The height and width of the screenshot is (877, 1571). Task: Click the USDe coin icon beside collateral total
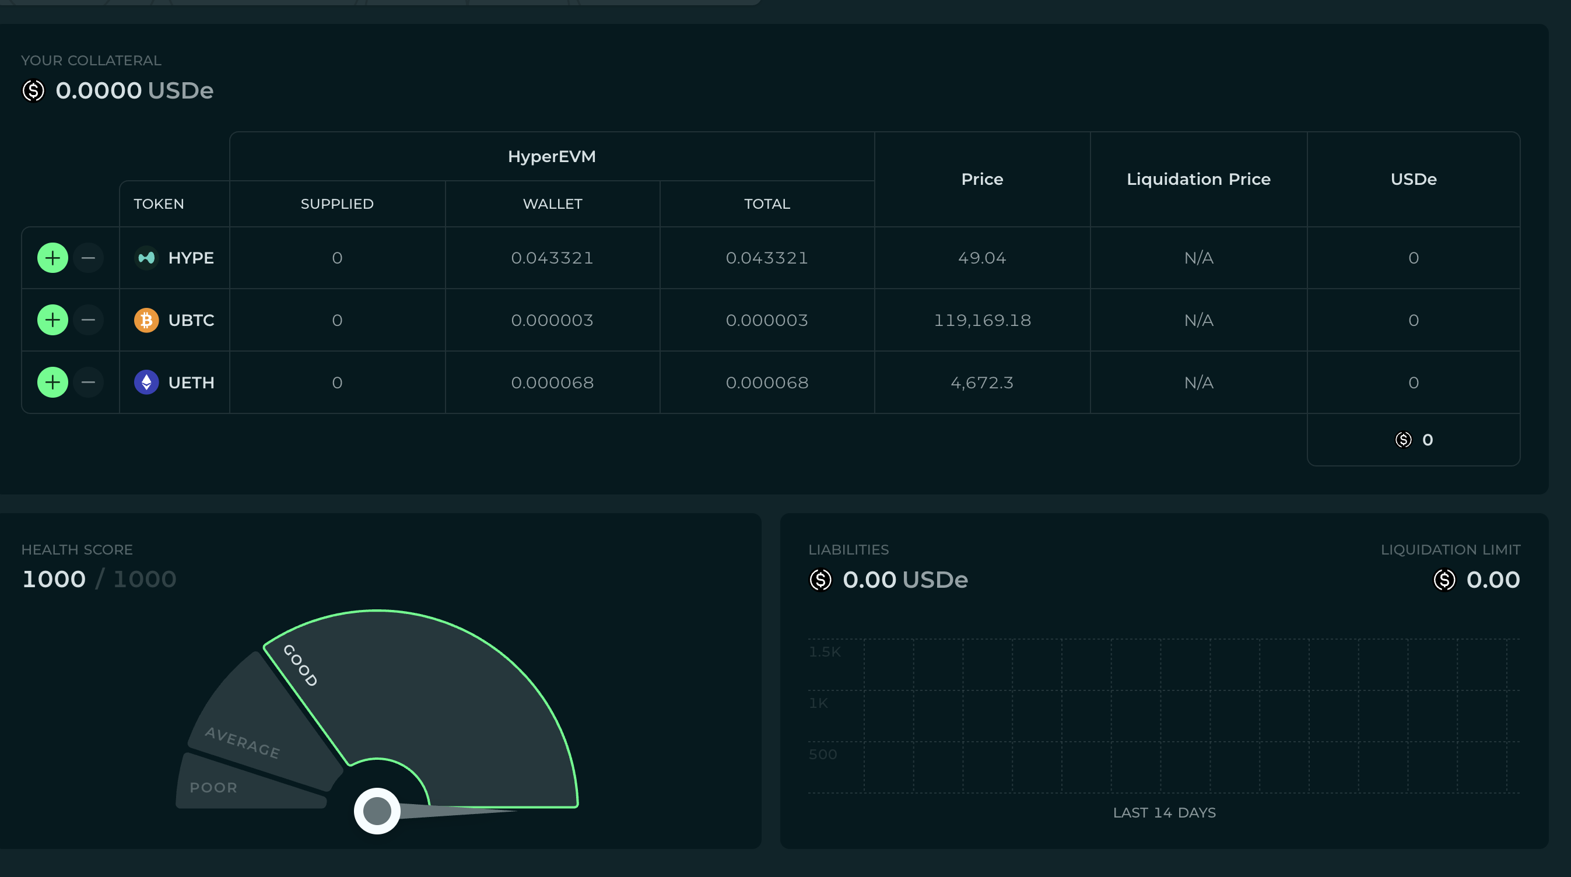pyautogui.click(x=34, y=91)
